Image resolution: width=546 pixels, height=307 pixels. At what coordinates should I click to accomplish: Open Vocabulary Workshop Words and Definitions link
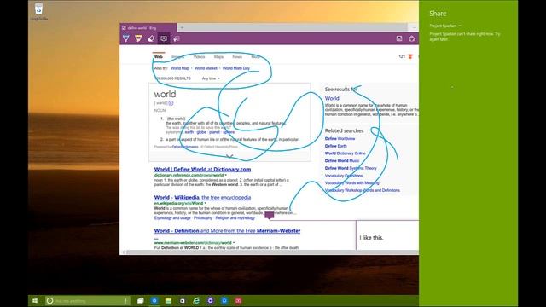[x=362, y=190]
